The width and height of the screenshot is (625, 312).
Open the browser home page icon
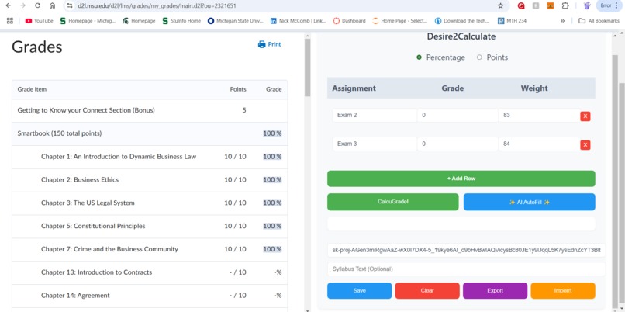point(52,5)
